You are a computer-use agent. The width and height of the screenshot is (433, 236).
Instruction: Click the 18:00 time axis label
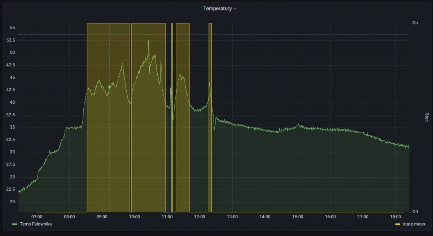(x=395, y=217)
